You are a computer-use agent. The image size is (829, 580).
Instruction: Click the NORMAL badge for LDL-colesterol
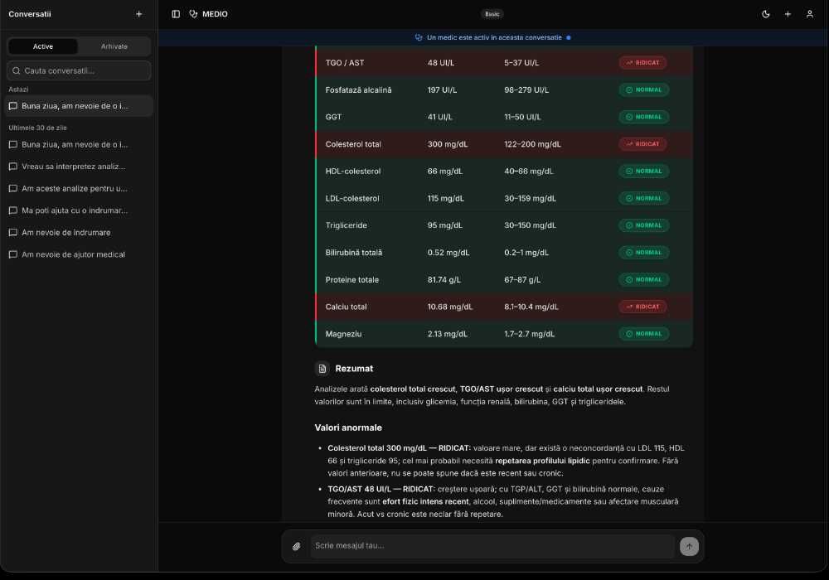644,199
